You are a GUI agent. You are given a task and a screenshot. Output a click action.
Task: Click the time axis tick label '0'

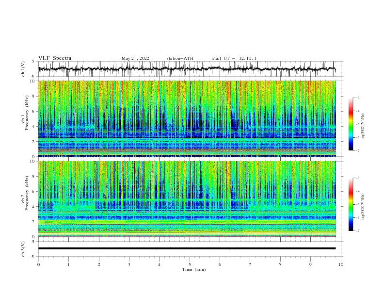[x=38, y=264]
